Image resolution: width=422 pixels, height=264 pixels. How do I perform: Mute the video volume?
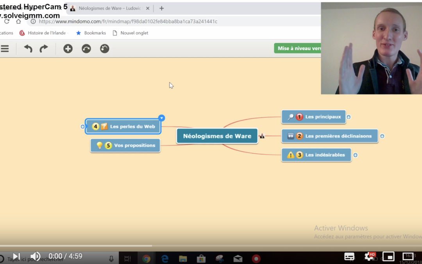pyautogui.click(x=35, y=257)
